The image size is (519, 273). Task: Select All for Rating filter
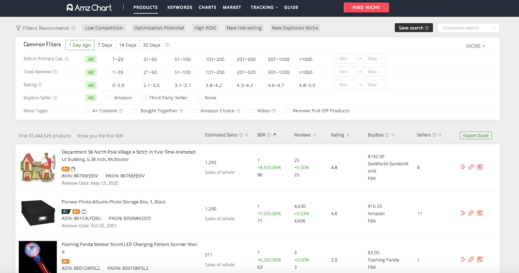[91, 85]
